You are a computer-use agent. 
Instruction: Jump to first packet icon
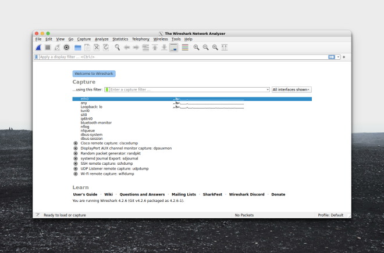tap(155, 48)
